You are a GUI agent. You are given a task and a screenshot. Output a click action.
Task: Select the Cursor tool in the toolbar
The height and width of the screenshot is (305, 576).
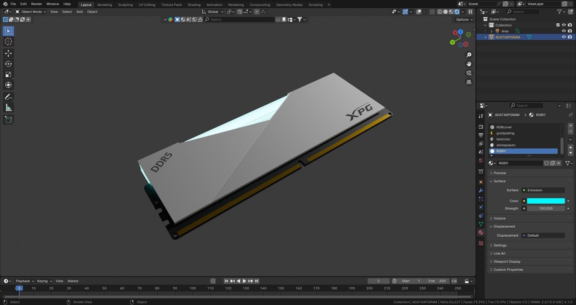click(8, 41)
